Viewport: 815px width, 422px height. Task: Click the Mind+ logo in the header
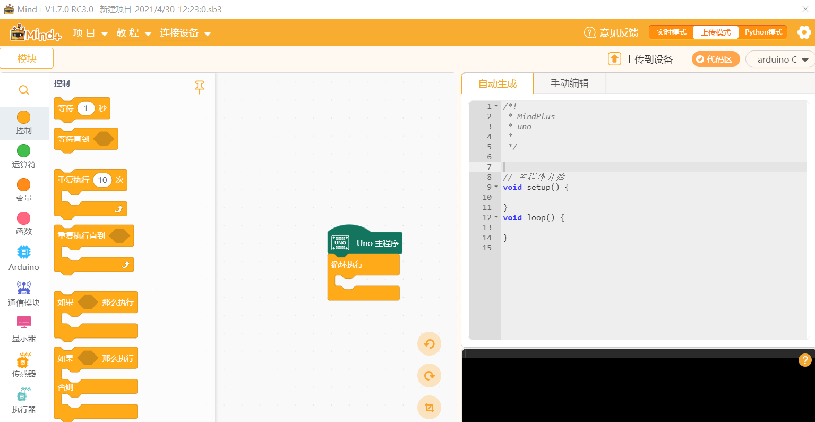coord(36,33)
